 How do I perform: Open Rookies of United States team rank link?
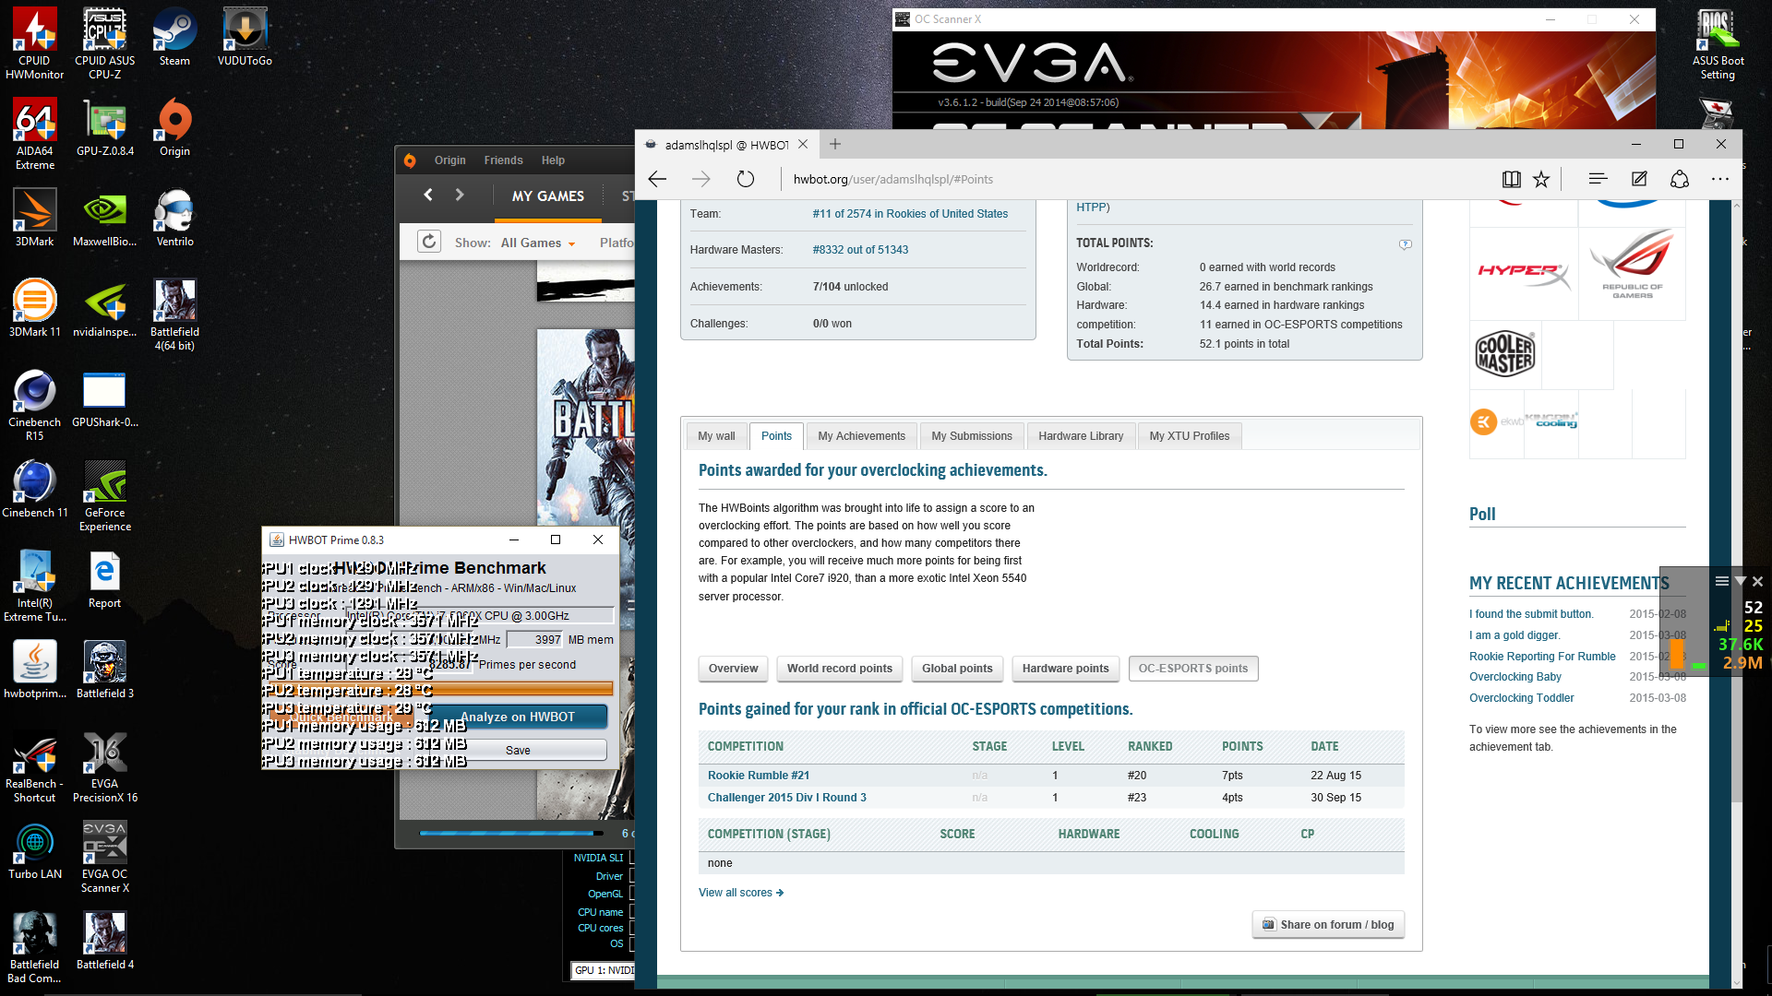(x=910, y=214)
